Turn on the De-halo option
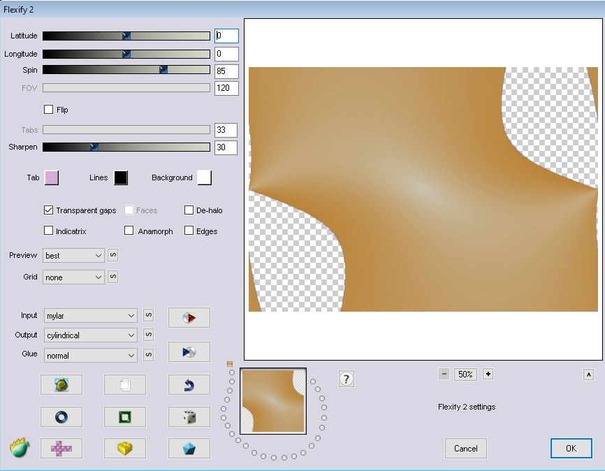The image size is (605, 471). coord(189,210)
